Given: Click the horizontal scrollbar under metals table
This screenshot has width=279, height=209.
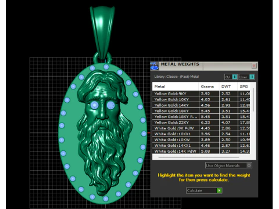Looking at the screenshot, I should point(199,157).
